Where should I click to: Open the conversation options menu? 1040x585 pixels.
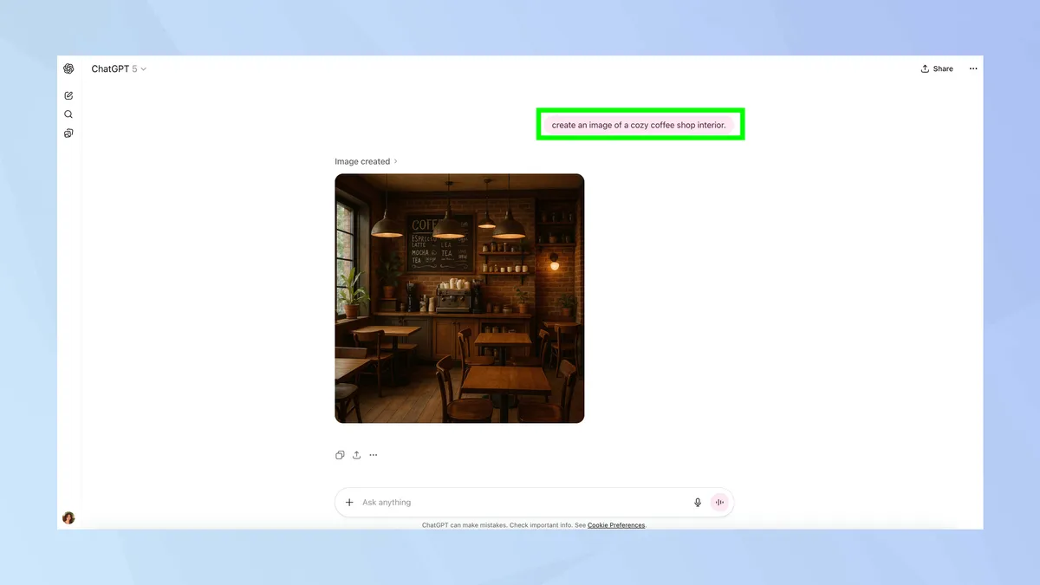coord(972,68)
